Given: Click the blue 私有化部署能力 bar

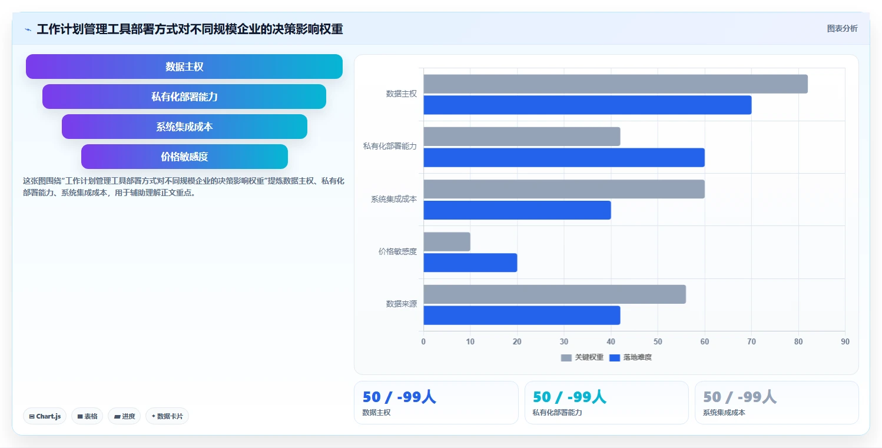Looking at the screenshot, I should 564,157.
